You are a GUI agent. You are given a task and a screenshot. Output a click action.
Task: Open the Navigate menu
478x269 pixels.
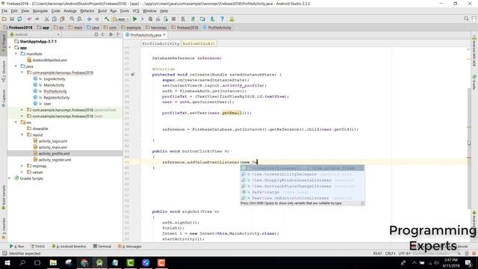[40, 11]
